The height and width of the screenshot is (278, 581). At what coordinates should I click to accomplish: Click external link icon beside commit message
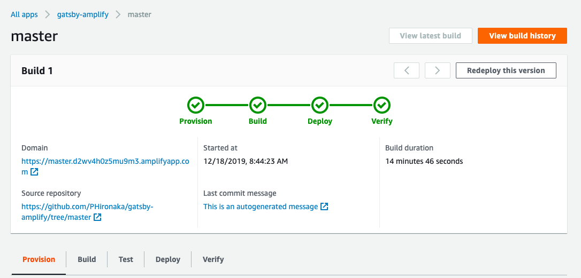coord(324,206)
